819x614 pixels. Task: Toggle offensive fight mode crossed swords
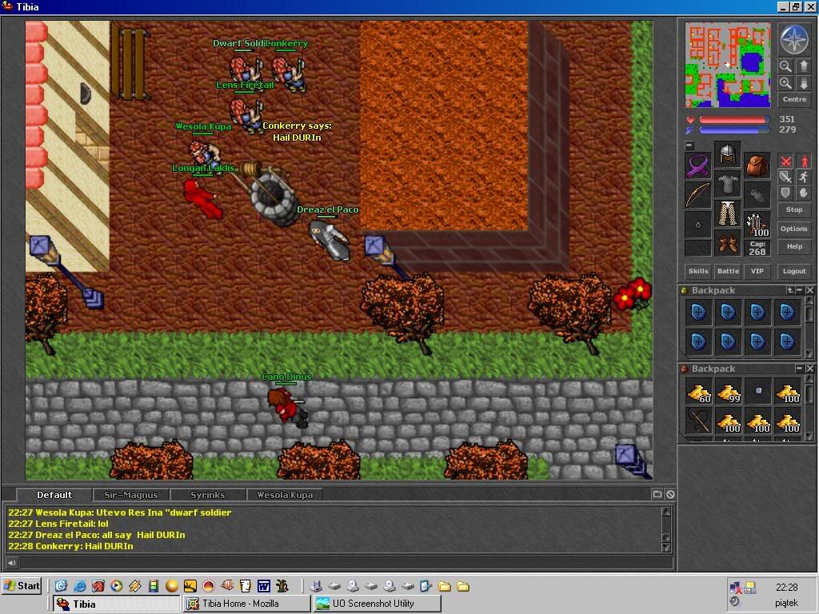coord(785,161)
